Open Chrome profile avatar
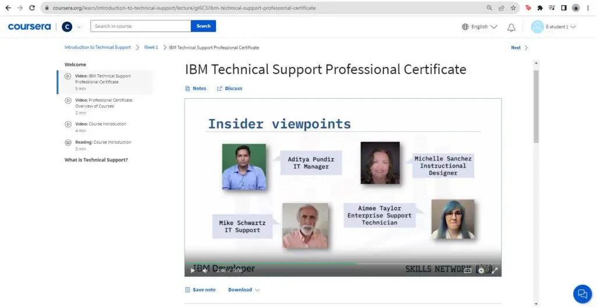 pyautogui.click(x=576, y=8)
